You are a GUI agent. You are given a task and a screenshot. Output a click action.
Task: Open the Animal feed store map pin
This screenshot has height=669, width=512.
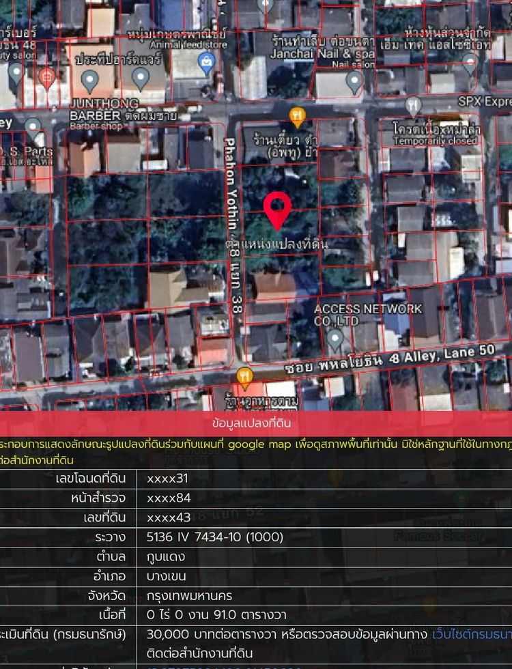pos(141,79)
